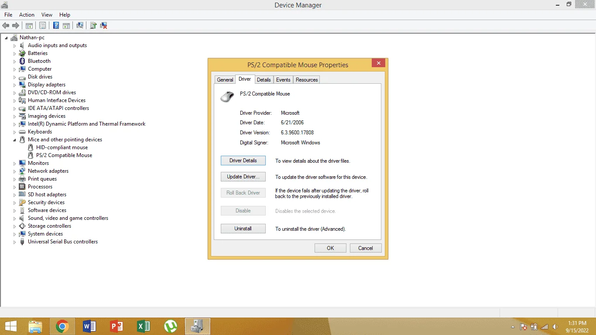Click the Batteries icon in the device tree

pos(22,53)
